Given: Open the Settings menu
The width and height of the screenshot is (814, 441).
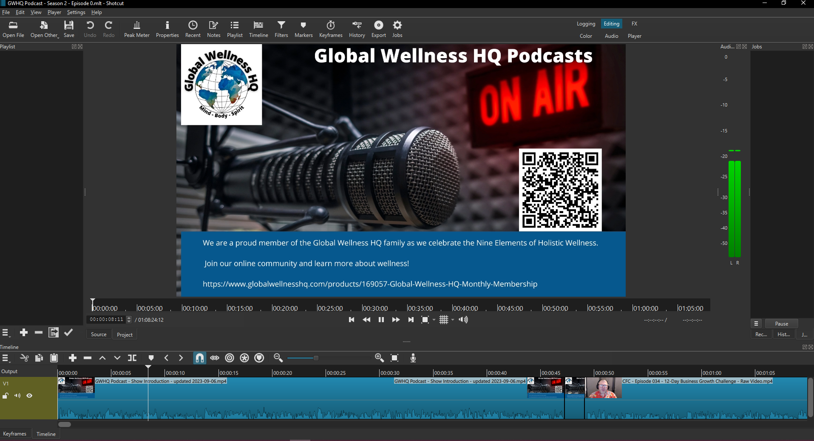Looking at the screenshot, I should 76,12.
